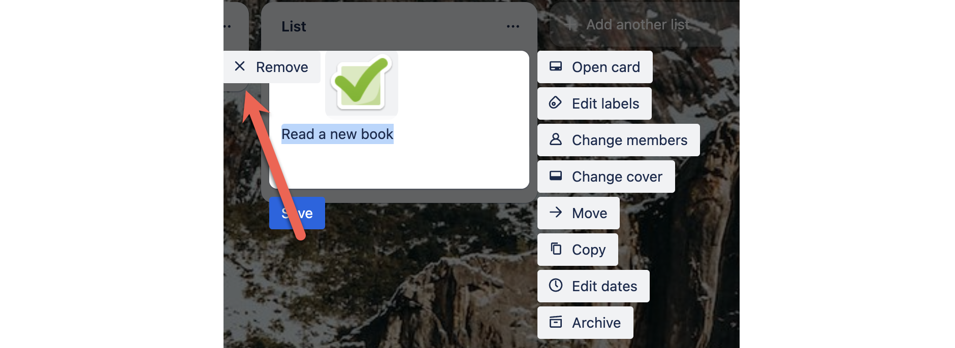Open the leftmost list's ••• menu
Image resolution: width=955 pixels, height=348 pixels.
(x=227, y=26)
